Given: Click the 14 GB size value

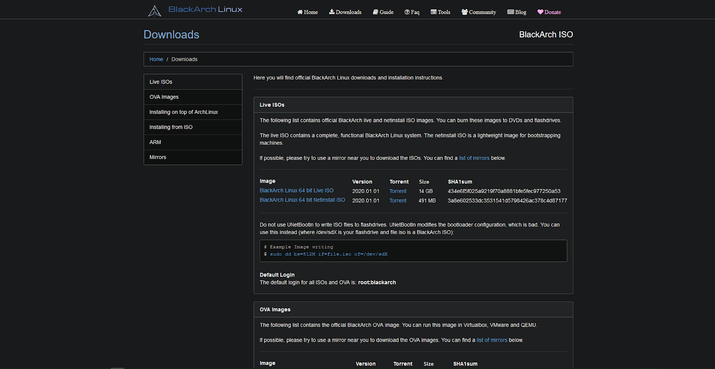Looking at the screenshot, I should tap(426, 191).
